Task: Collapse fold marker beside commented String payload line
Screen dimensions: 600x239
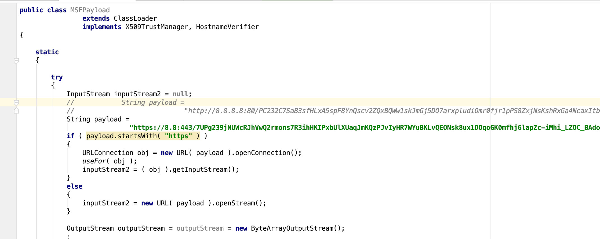Action: 17,103
